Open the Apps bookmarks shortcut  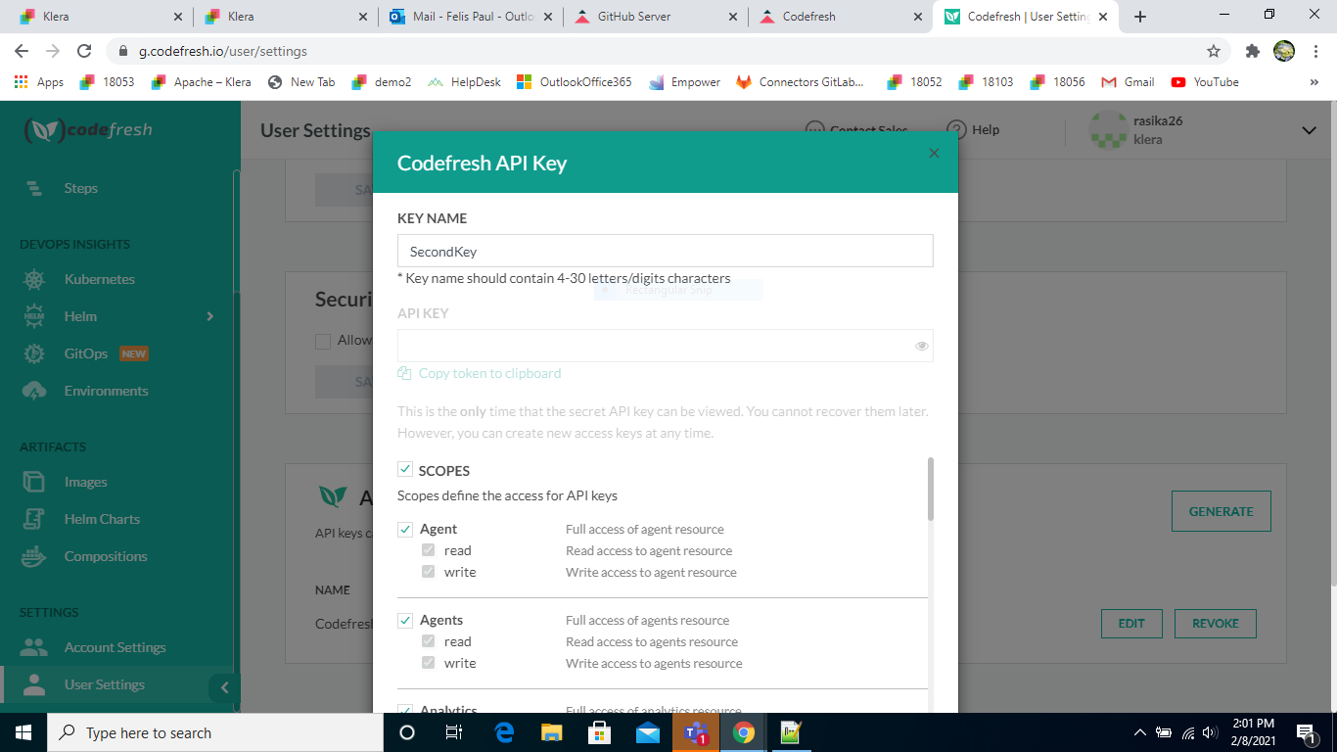click(x=39, y=82)
